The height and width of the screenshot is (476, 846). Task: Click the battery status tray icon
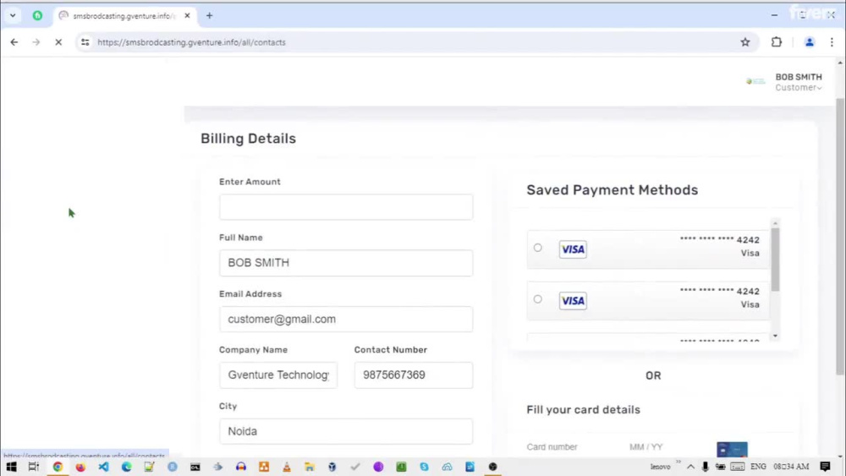[x=720, y=467]
